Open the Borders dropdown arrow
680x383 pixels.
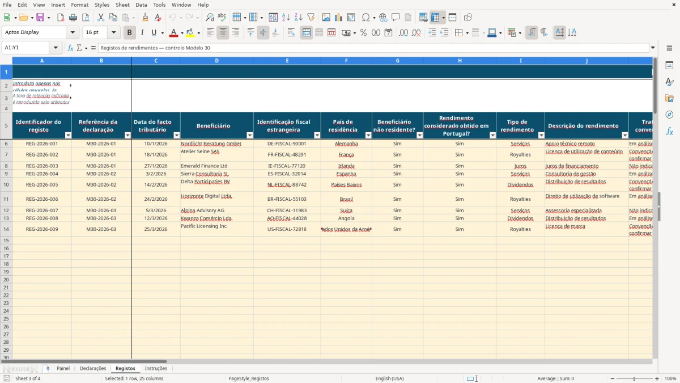click(x=466, y=33)
